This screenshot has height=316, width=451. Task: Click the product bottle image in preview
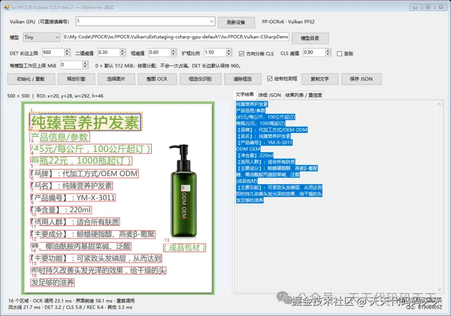183,191
